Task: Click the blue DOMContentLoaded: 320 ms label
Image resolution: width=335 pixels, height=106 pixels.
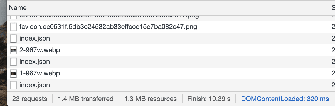Action: coord(285,99)
